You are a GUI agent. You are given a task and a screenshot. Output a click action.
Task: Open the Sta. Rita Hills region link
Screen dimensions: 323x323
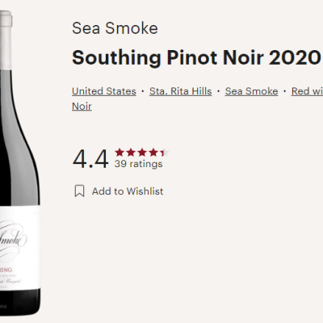click(x=181, y=91)
